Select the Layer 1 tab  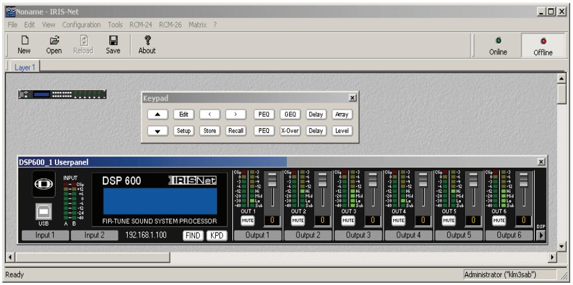[25, 68]
